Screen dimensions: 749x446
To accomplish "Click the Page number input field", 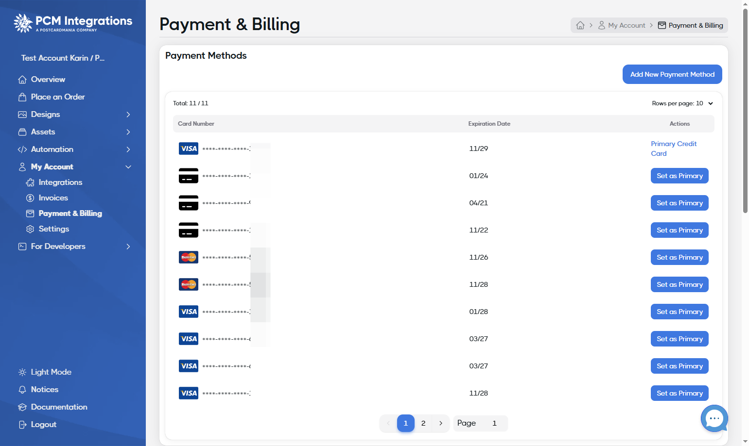I will click(494, 423).
